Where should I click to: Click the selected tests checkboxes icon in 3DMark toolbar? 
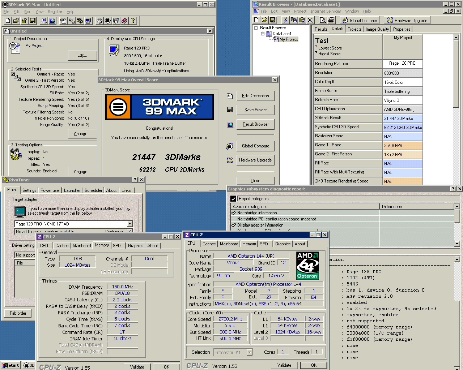(72, 21)
